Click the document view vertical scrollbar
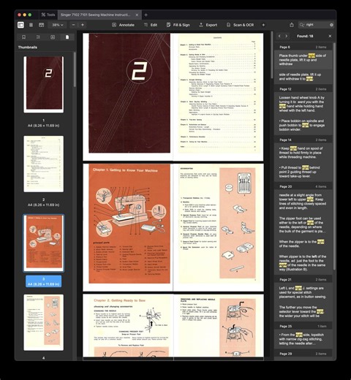 (272, 55)
